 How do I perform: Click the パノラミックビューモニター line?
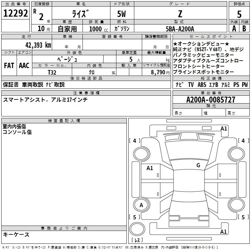(x=203, y=55)
